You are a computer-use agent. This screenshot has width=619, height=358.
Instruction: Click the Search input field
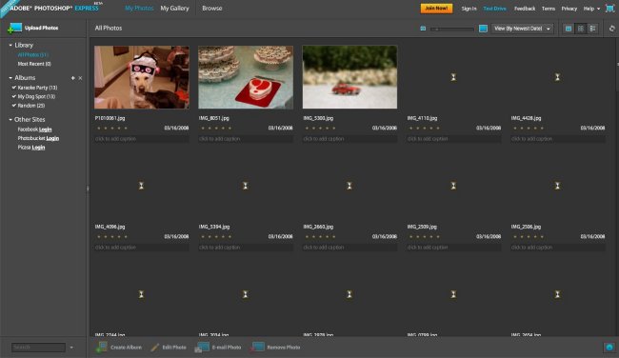(38, 348)
